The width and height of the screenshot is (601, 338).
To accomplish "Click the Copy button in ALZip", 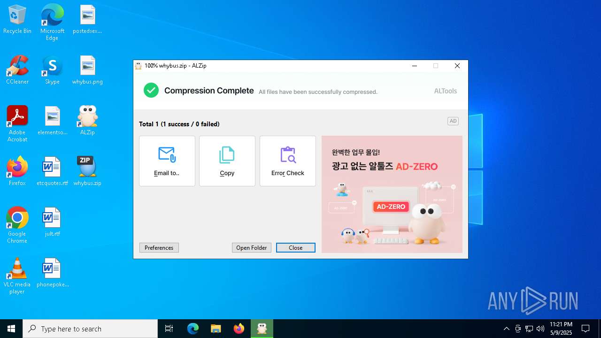I will [x=227, y=161].
